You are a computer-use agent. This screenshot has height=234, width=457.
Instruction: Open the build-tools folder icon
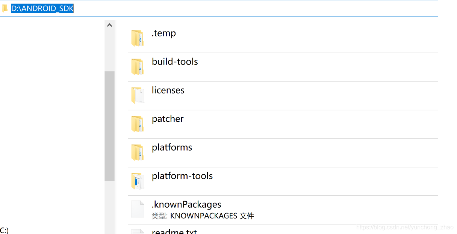coord(137,67)
